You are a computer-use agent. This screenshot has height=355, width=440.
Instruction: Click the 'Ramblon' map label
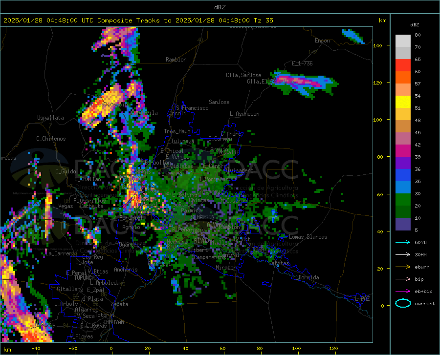(x=176, y=60)
